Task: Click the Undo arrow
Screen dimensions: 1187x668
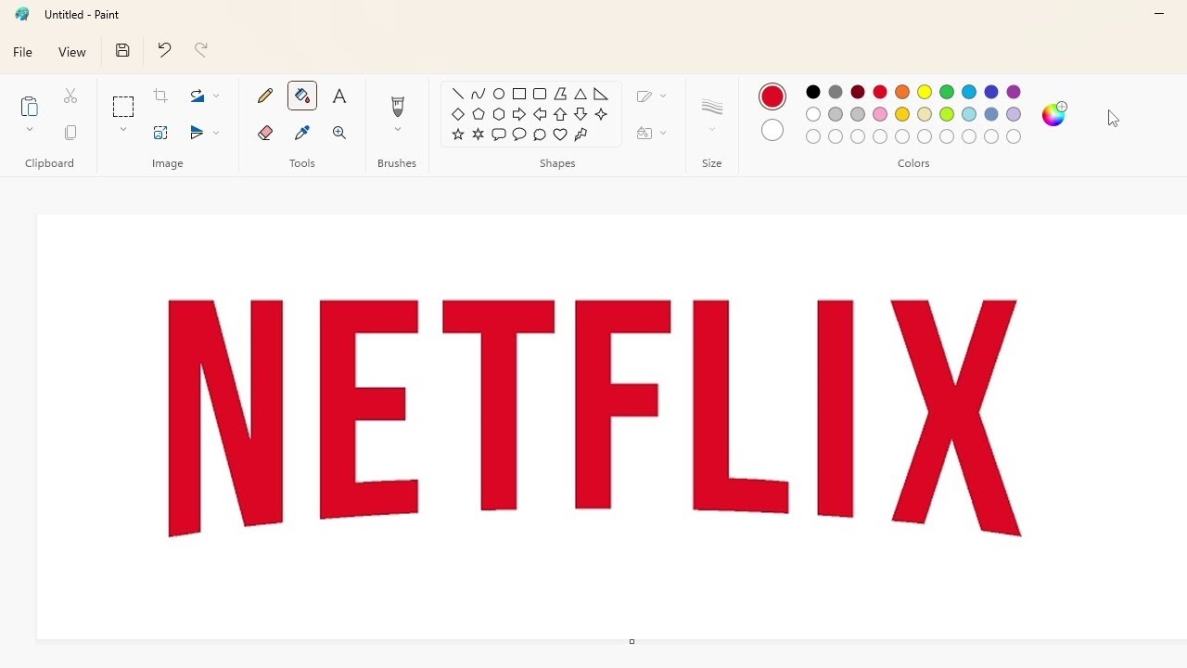Action: (x=164, y=51)
